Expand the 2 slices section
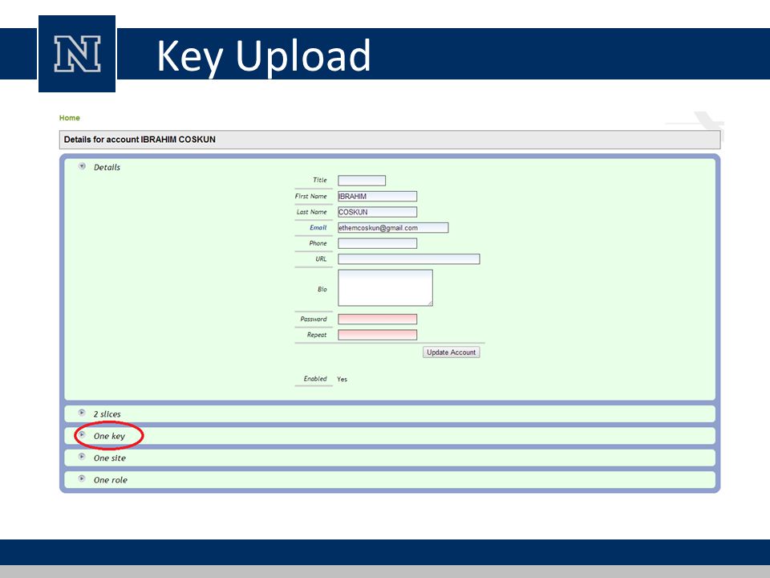Image resolution: width=770 pixels, height=578 pixels. click(82, 413)
